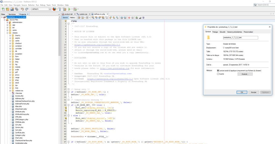
Task: Minimize the Projects panel
Action: pos(59,14)
